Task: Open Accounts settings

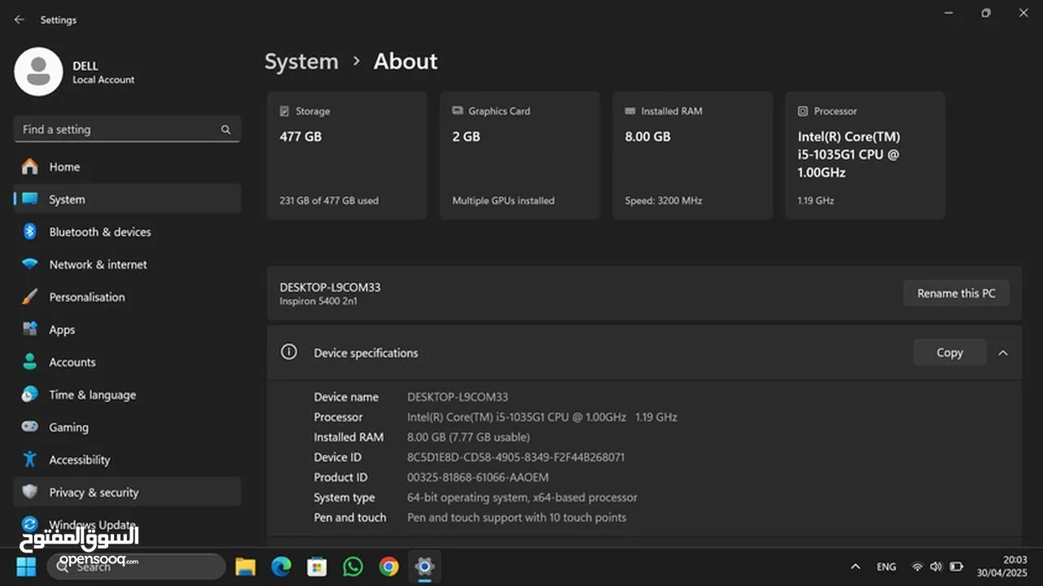Action: pos(127,362)
